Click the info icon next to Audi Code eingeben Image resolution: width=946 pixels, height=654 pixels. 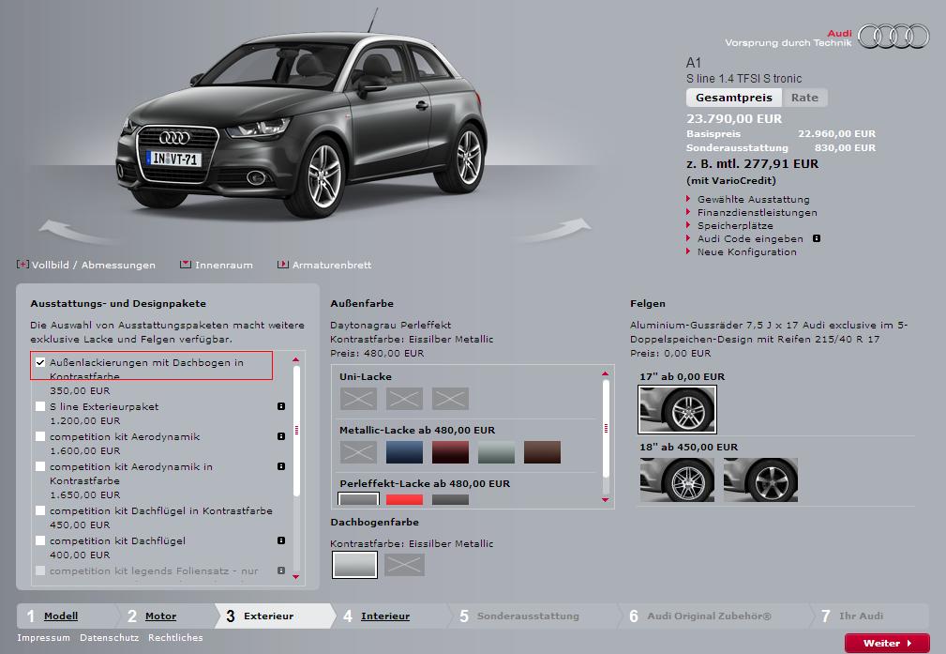[x=817, y=238]
